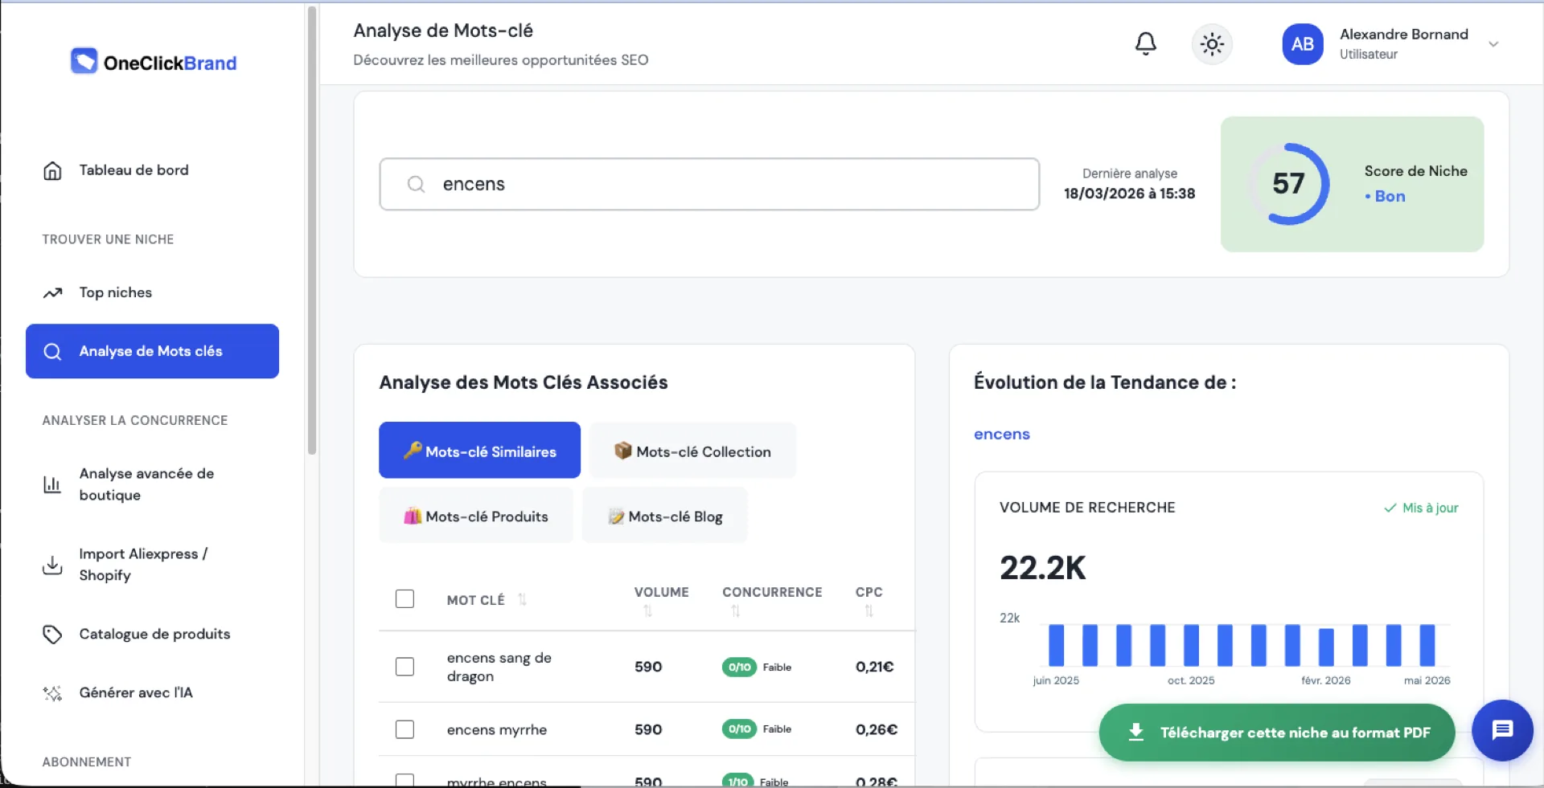Select the Mots-clé Similaires tab

[x=479, y=450]
